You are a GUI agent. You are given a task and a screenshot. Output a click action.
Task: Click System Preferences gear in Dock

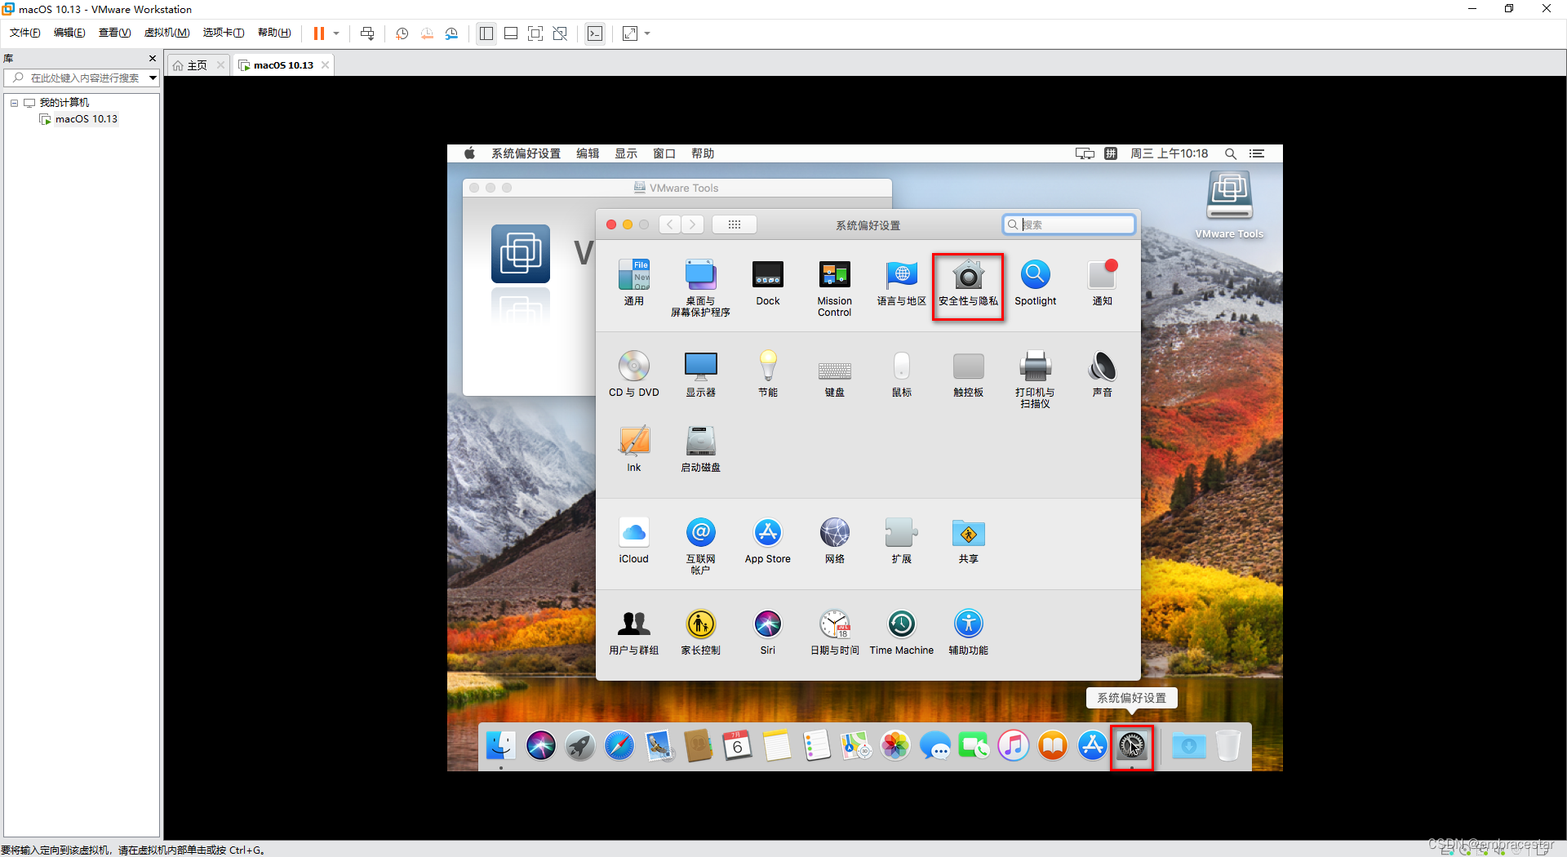pos(1132,745)
